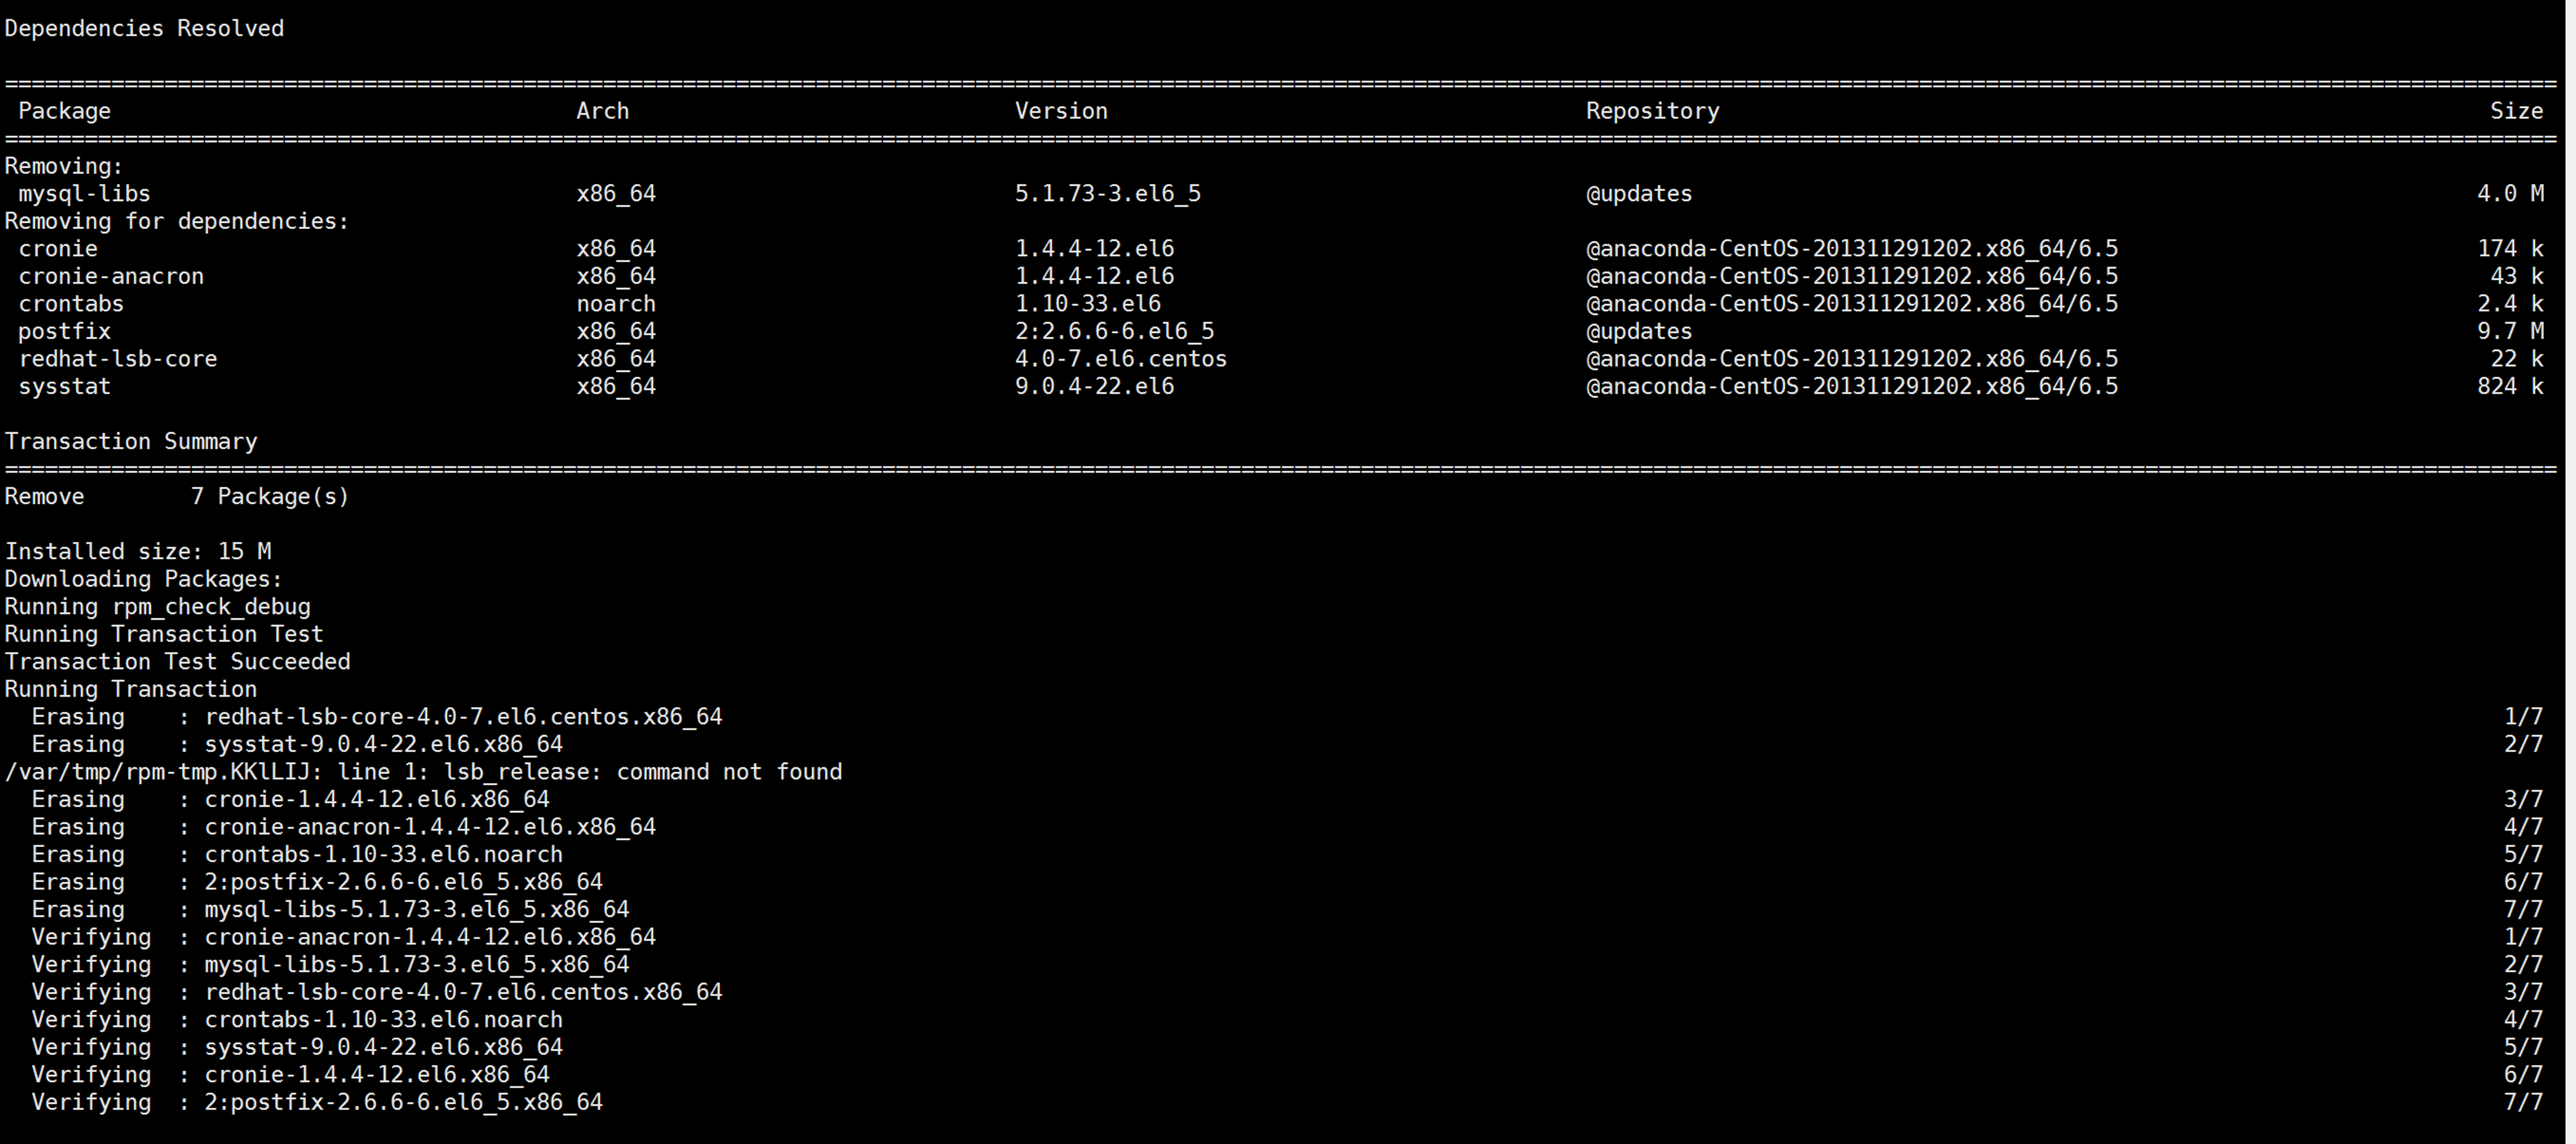Select the Version column header
The image size is (2576, 1144).
tap(1061, 111)
